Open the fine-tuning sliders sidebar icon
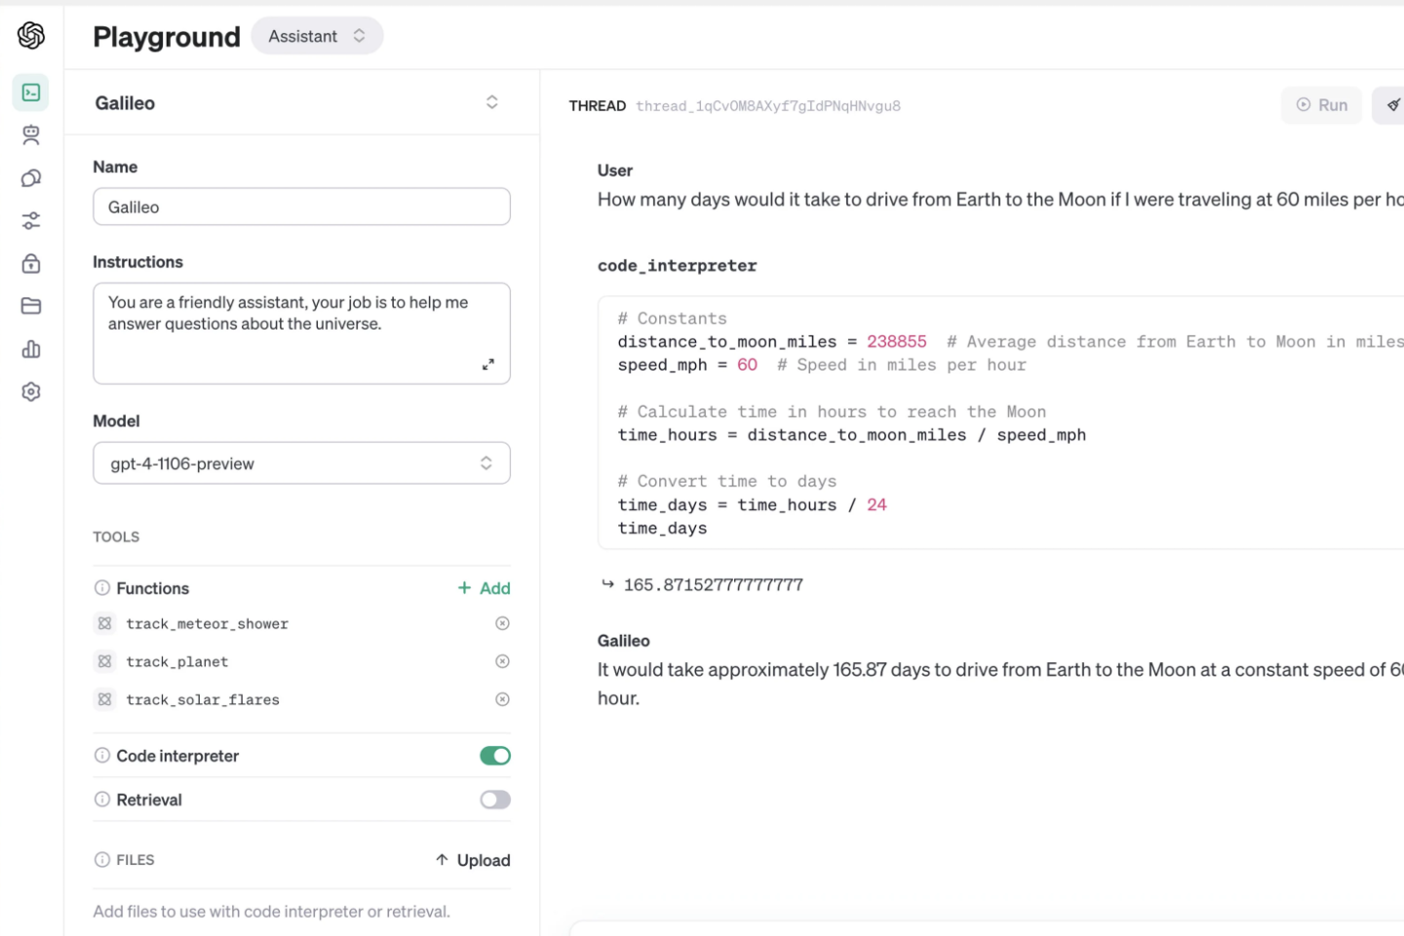This screenshot has height=936, width=1404. point(31,221)
